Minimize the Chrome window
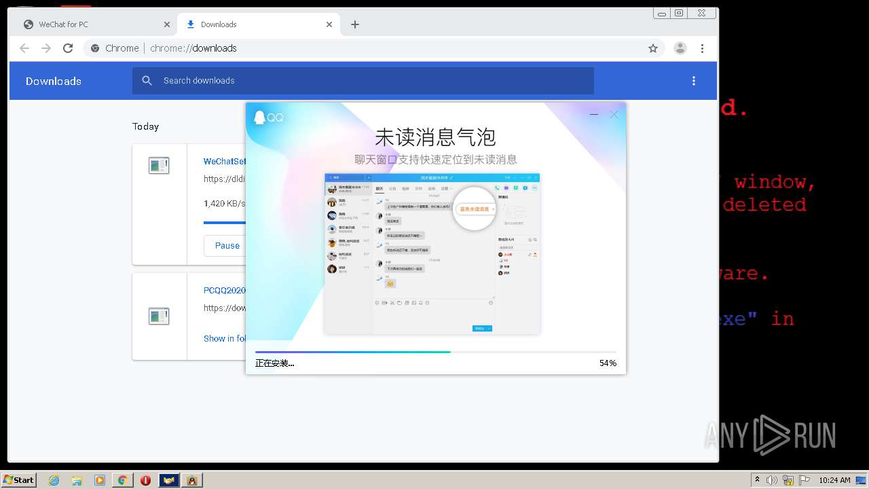The width and height of the screenshot is (869, 489). [662, 13]
